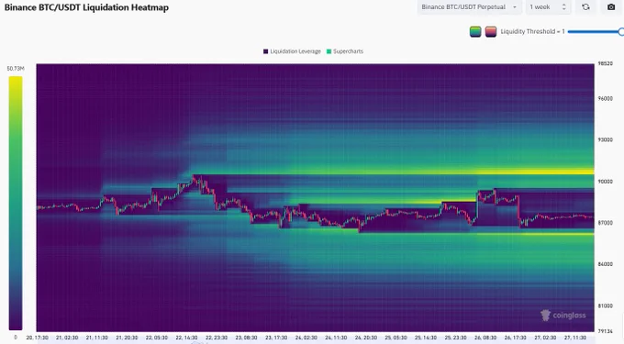Open the 1 week timeframe selector
The image size is (624, 344).
pos(548,7)
